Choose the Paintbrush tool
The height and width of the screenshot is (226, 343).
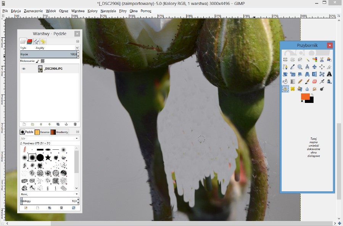307,81
